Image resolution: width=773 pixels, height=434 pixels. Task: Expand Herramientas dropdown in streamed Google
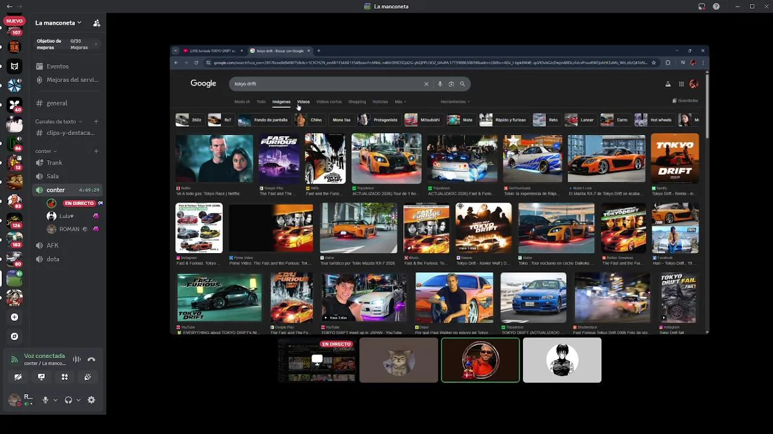[x=455, y=102]
